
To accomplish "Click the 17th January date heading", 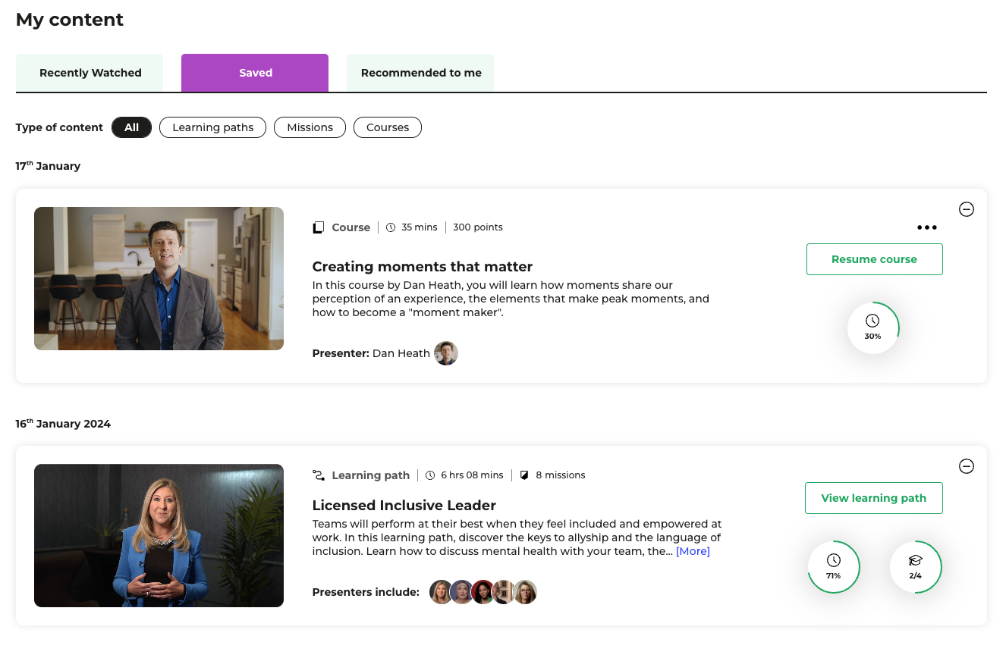I will tap(48, 166).
